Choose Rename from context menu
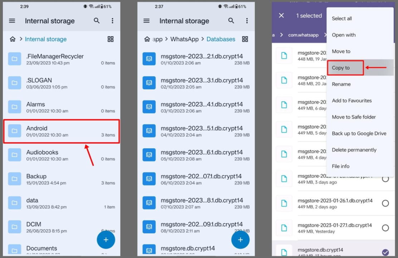 pos(360,84)
